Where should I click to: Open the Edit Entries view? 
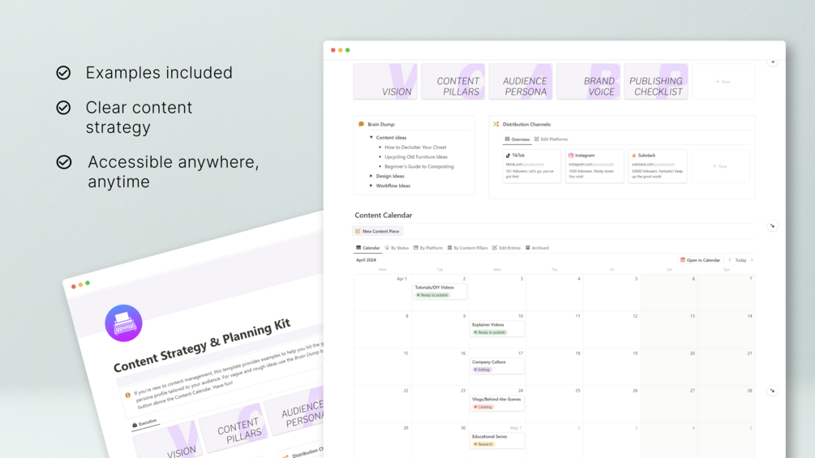click(506, 248)
